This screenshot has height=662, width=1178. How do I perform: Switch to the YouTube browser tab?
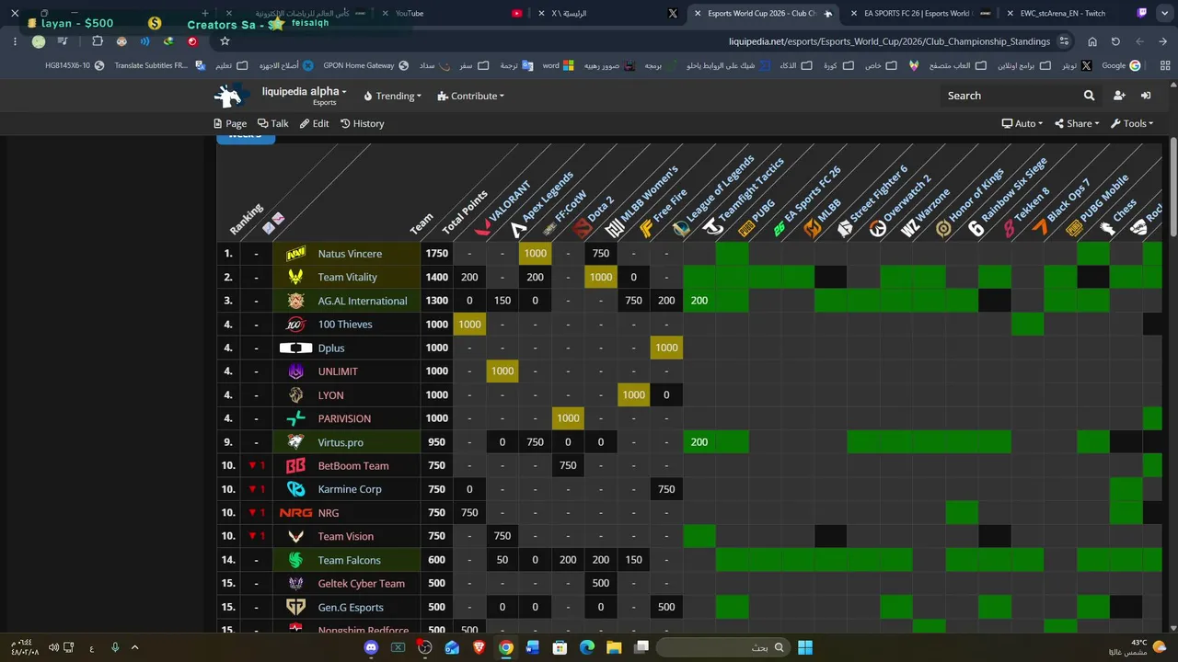click(x=451, y=14)
